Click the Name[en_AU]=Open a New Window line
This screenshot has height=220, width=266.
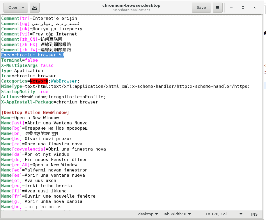[x=39, y=165]
